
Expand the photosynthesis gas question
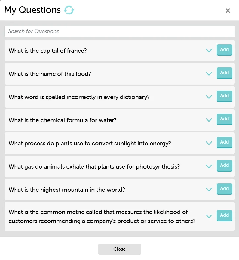click(x=209, y=166)
